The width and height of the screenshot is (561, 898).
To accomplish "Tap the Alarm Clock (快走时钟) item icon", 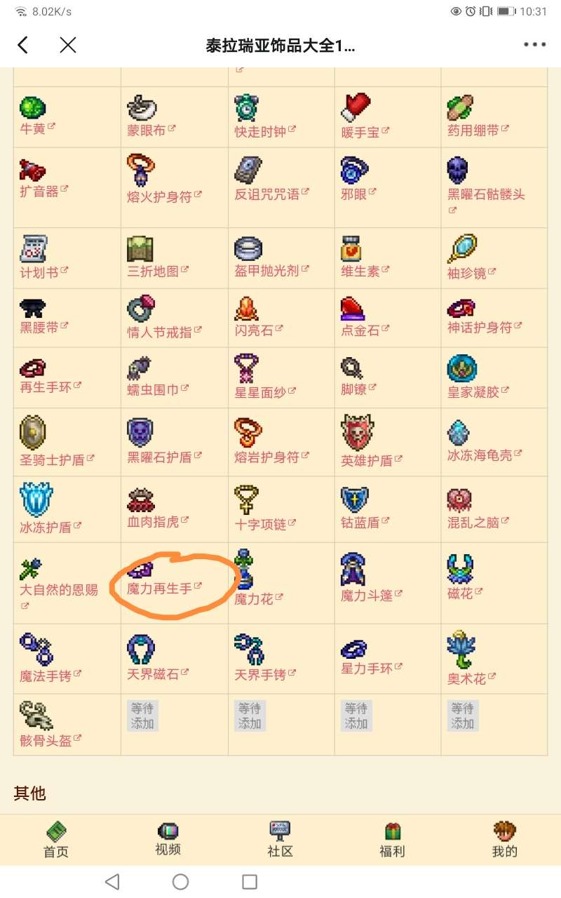I will click(x=248, y=107).
